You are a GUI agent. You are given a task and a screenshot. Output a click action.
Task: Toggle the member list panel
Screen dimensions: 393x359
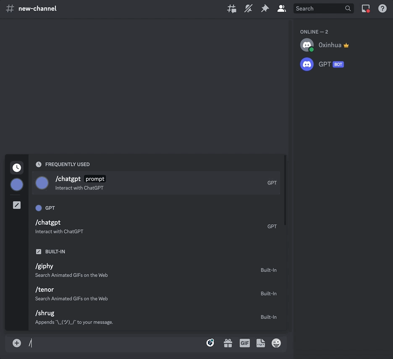click(x=281, y=8)
